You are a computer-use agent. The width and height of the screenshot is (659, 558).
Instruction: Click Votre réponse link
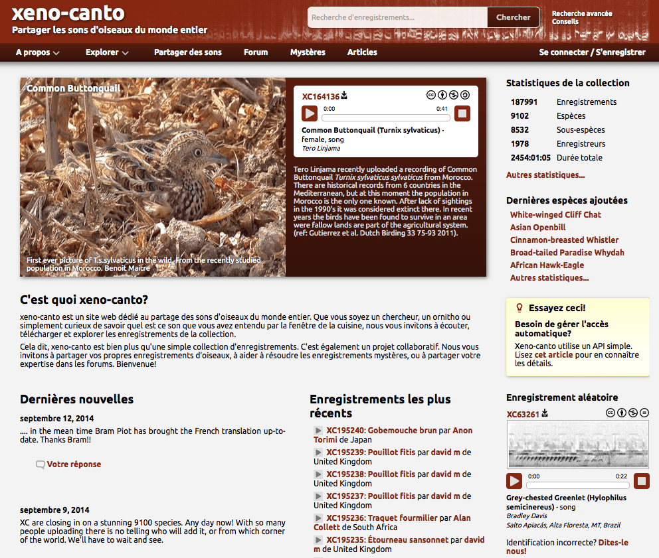[x=74, y=464]
